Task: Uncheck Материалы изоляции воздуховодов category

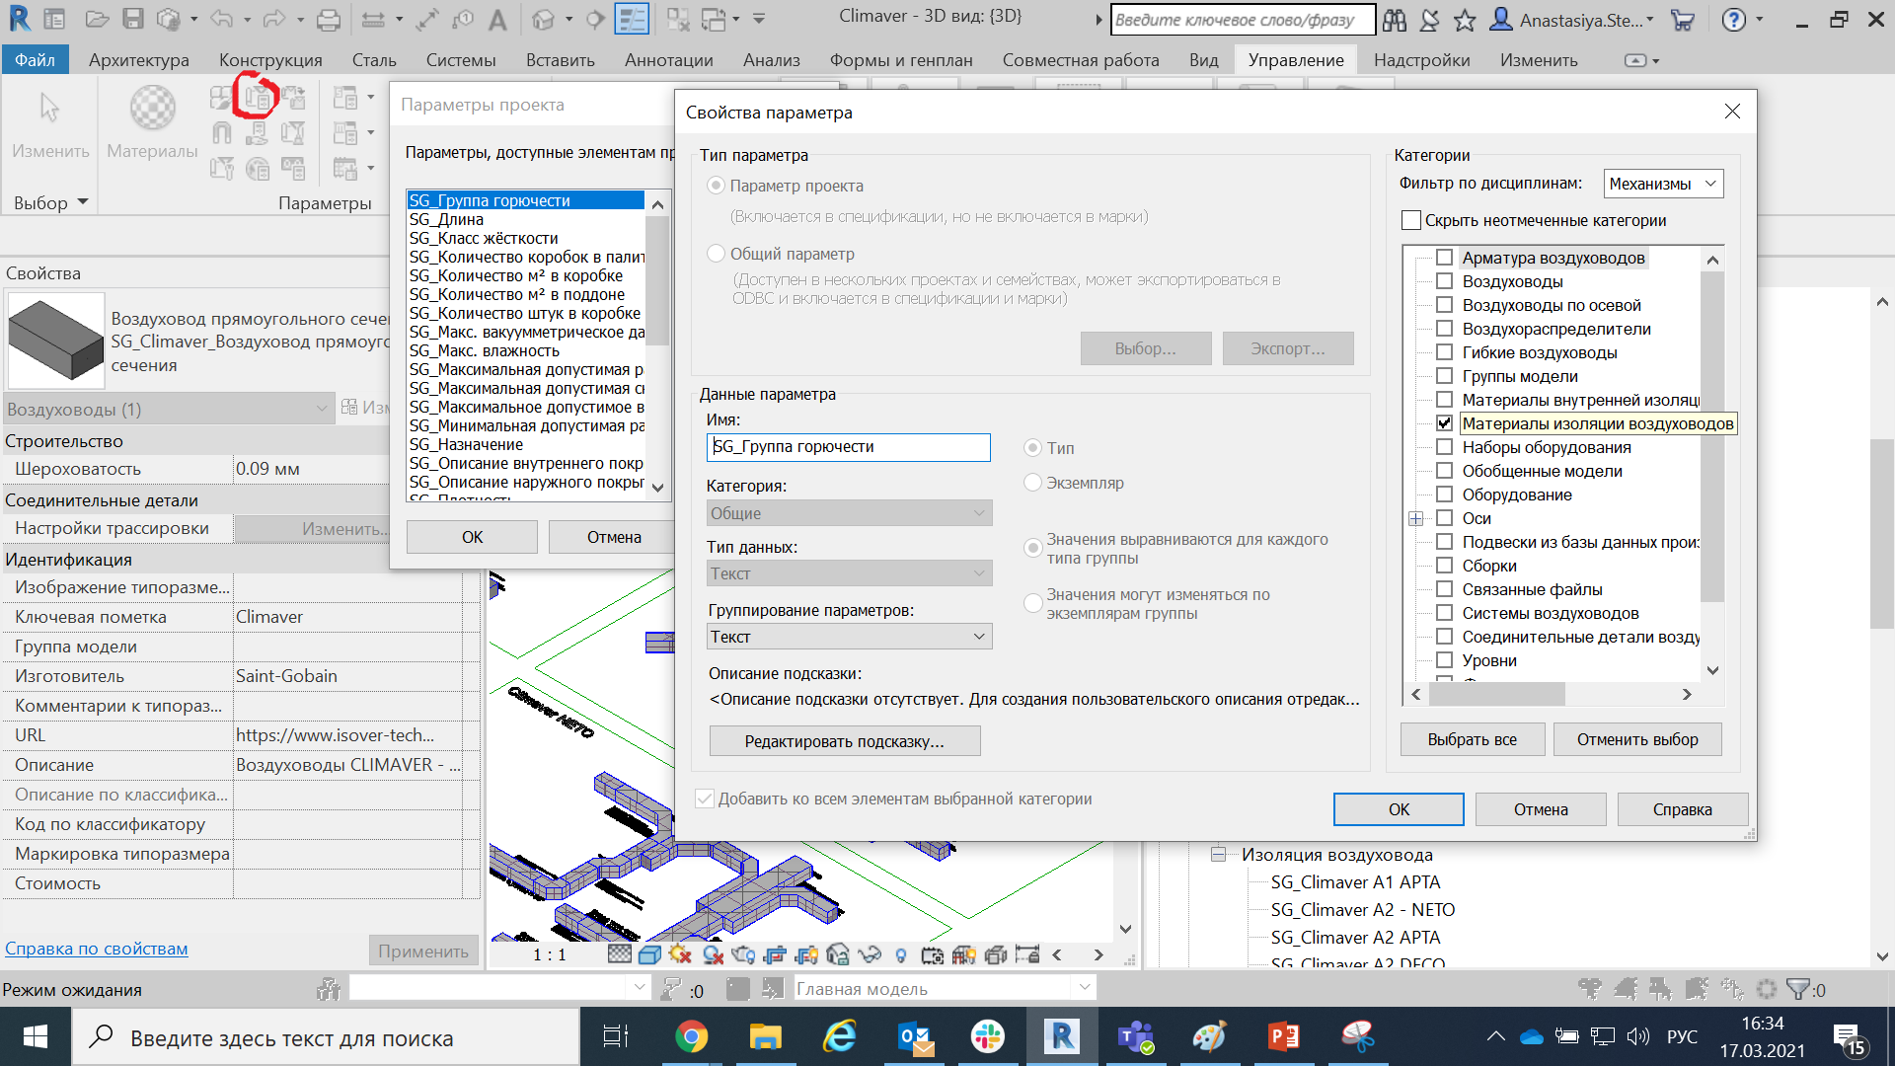Action: (1444, 423)
